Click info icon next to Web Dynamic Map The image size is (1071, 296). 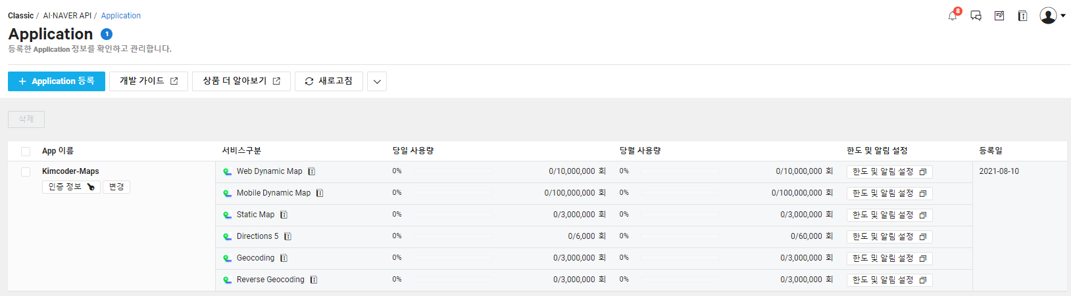[312, 171]
